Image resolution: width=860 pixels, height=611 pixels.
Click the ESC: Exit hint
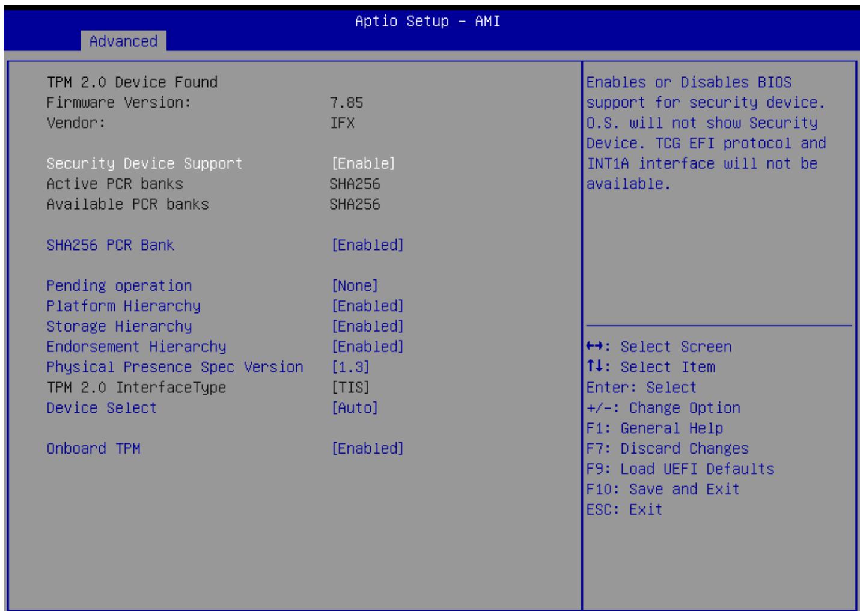coord(624,509)
